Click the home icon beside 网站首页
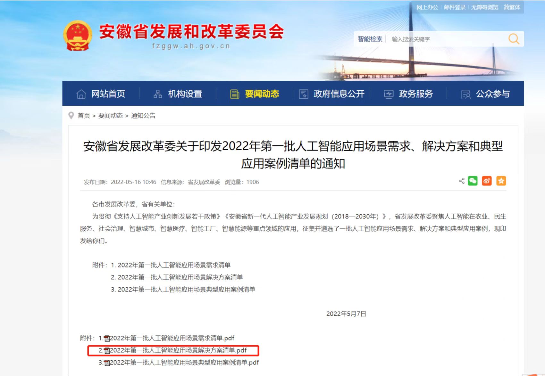This screenshot has height=376, width=545. 81,94
